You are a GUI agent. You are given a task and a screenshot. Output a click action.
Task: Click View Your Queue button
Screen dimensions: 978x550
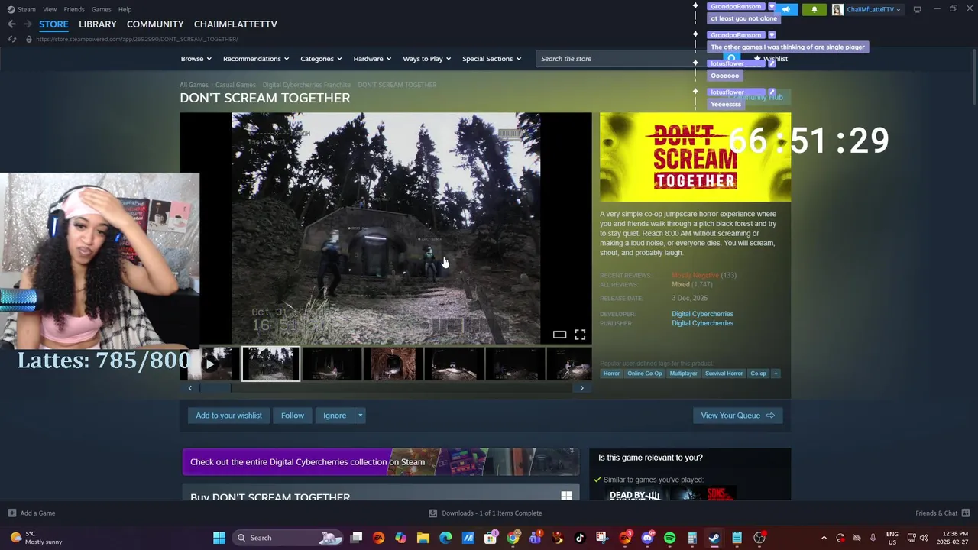tap(738, 416)
